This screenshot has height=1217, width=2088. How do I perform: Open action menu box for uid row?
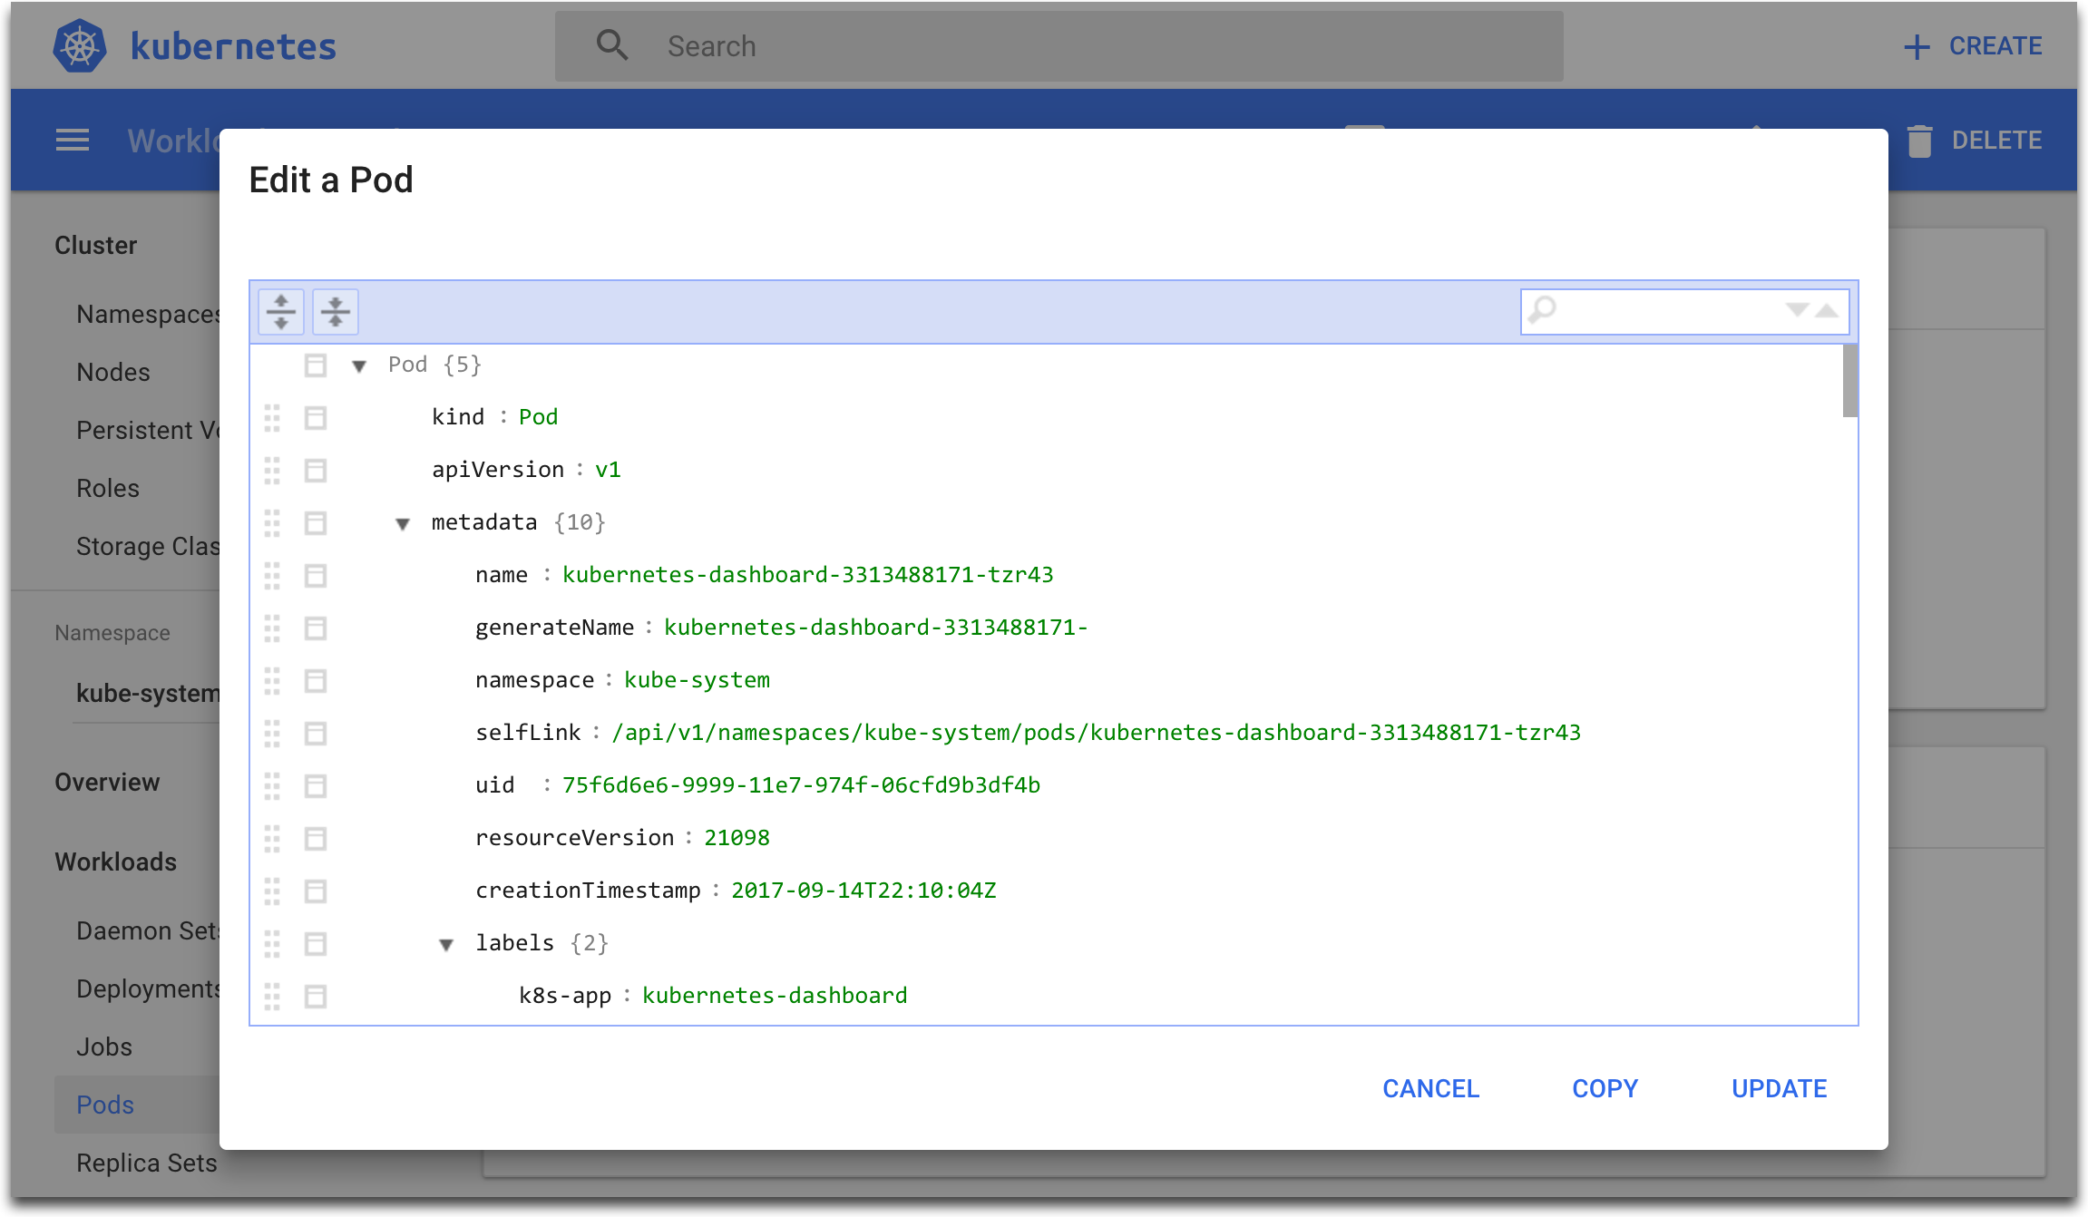(x=316, y=786)
